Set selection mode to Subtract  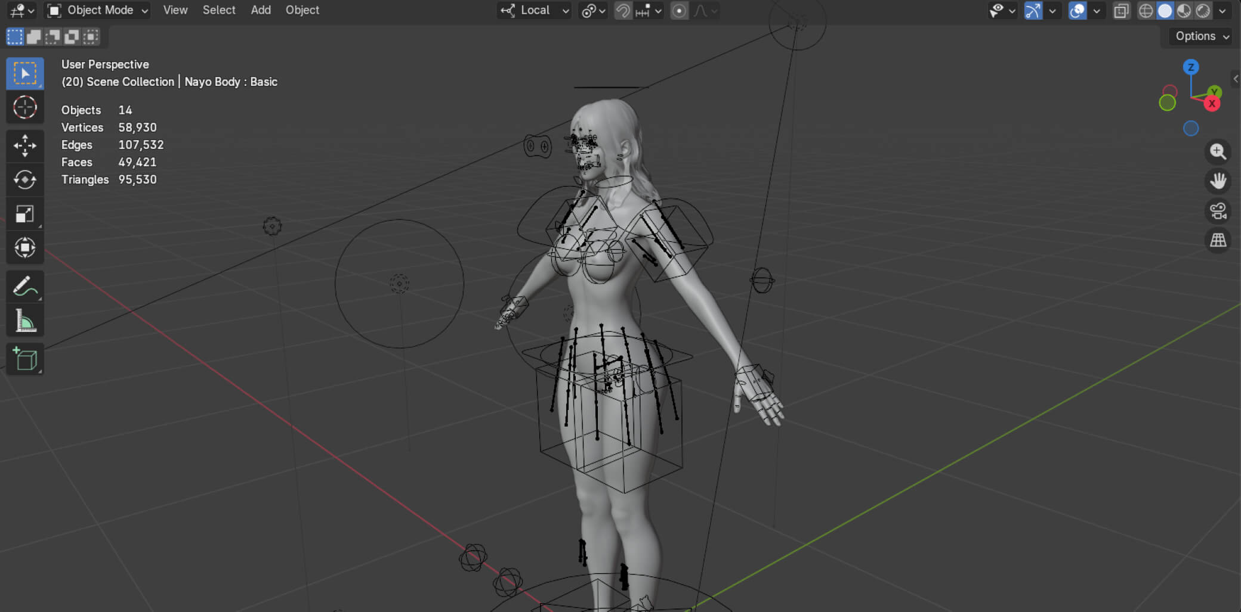tap(53, 37)
